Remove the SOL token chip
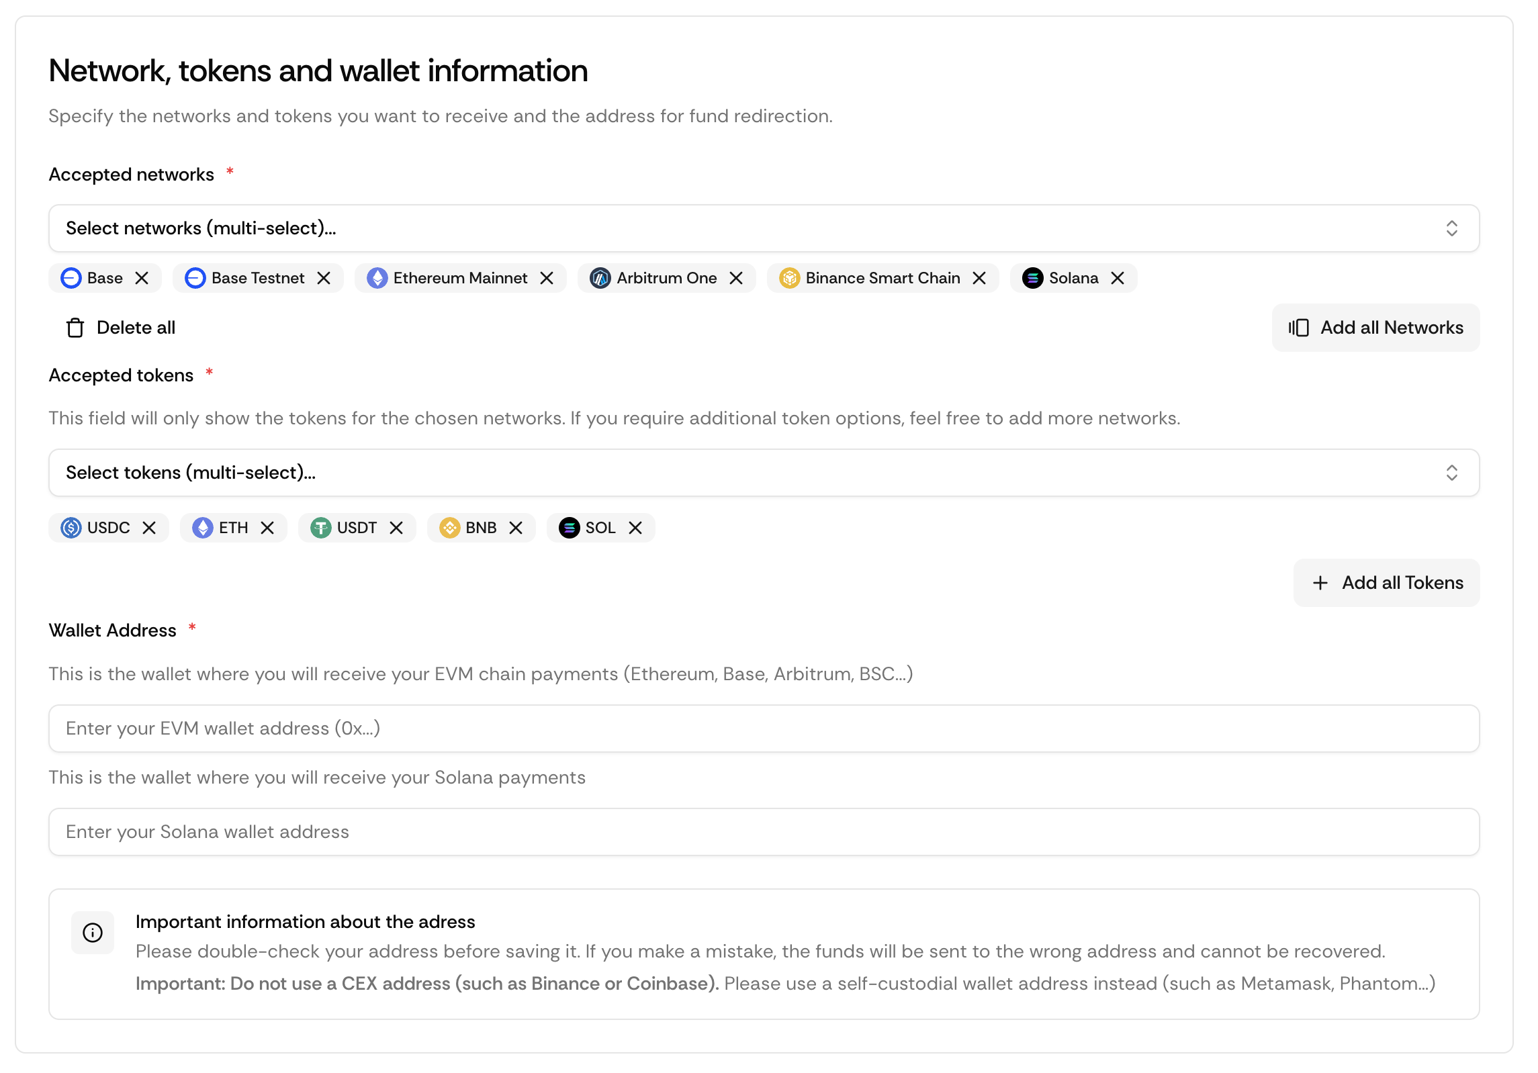This screenshot has height=1073, width=1538. (x=635, y=528)
